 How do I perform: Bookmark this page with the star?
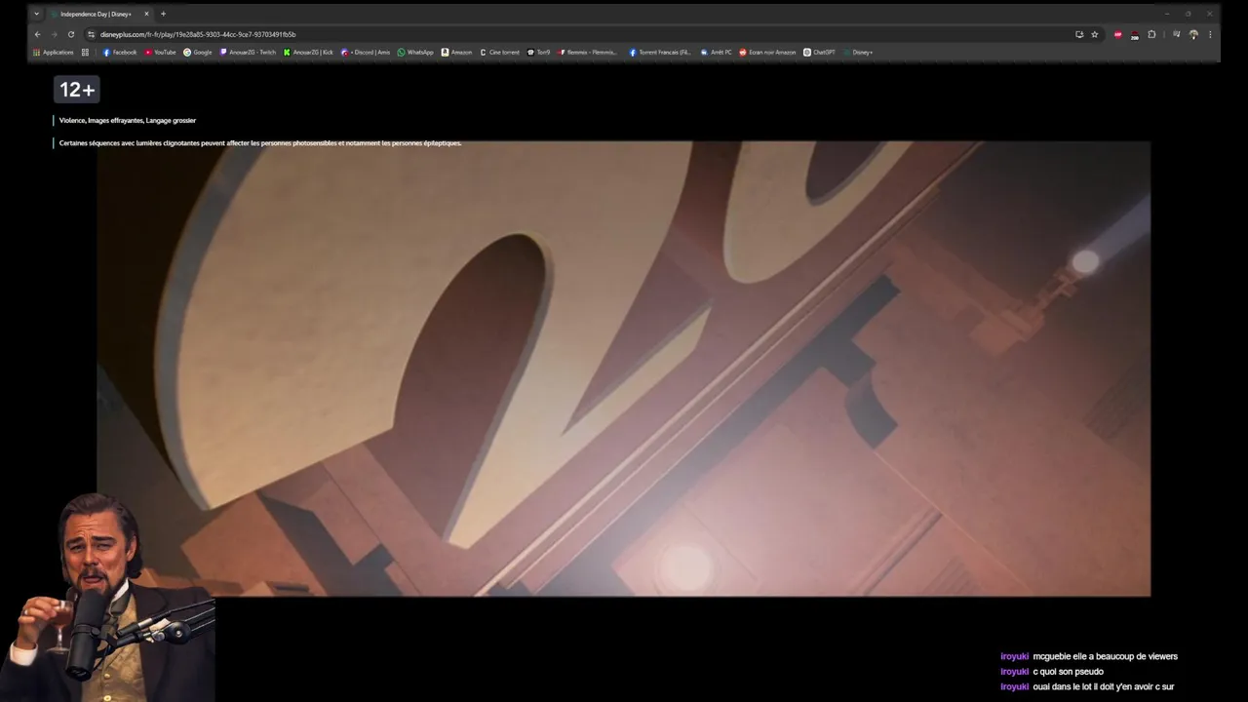pyautogui.click(x=1095, y=34)
